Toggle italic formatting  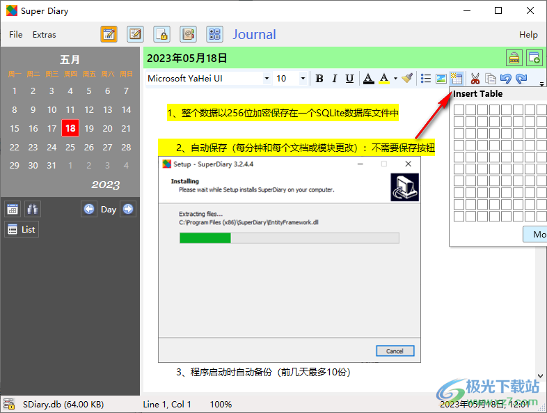(335, 79)
